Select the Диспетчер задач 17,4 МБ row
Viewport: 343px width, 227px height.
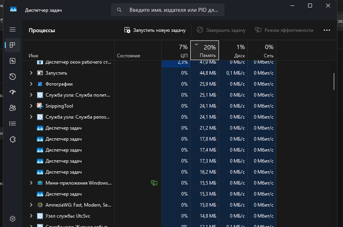click(150, 150)
